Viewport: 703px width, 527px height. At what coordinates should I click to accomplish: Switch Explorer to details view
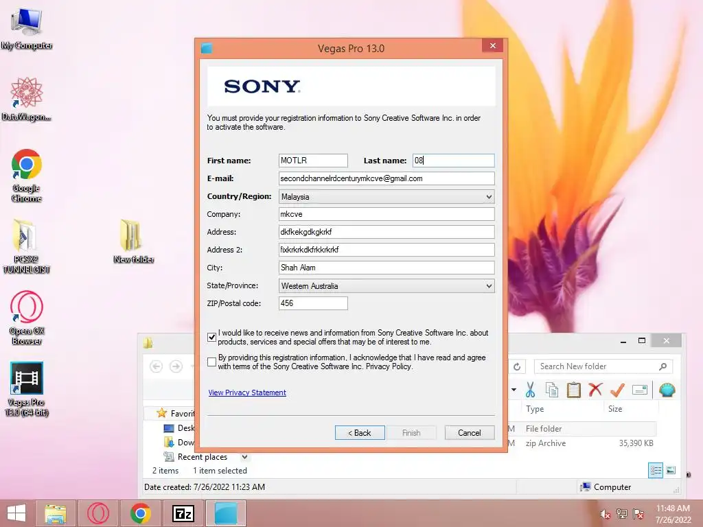656,470
